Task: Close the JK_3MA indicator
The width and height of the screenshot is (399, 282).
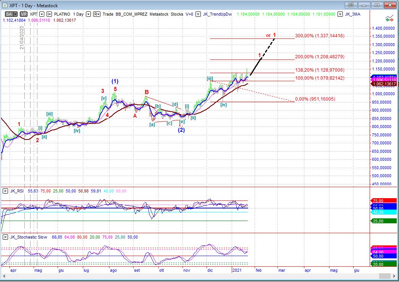Action: [340, 14]
